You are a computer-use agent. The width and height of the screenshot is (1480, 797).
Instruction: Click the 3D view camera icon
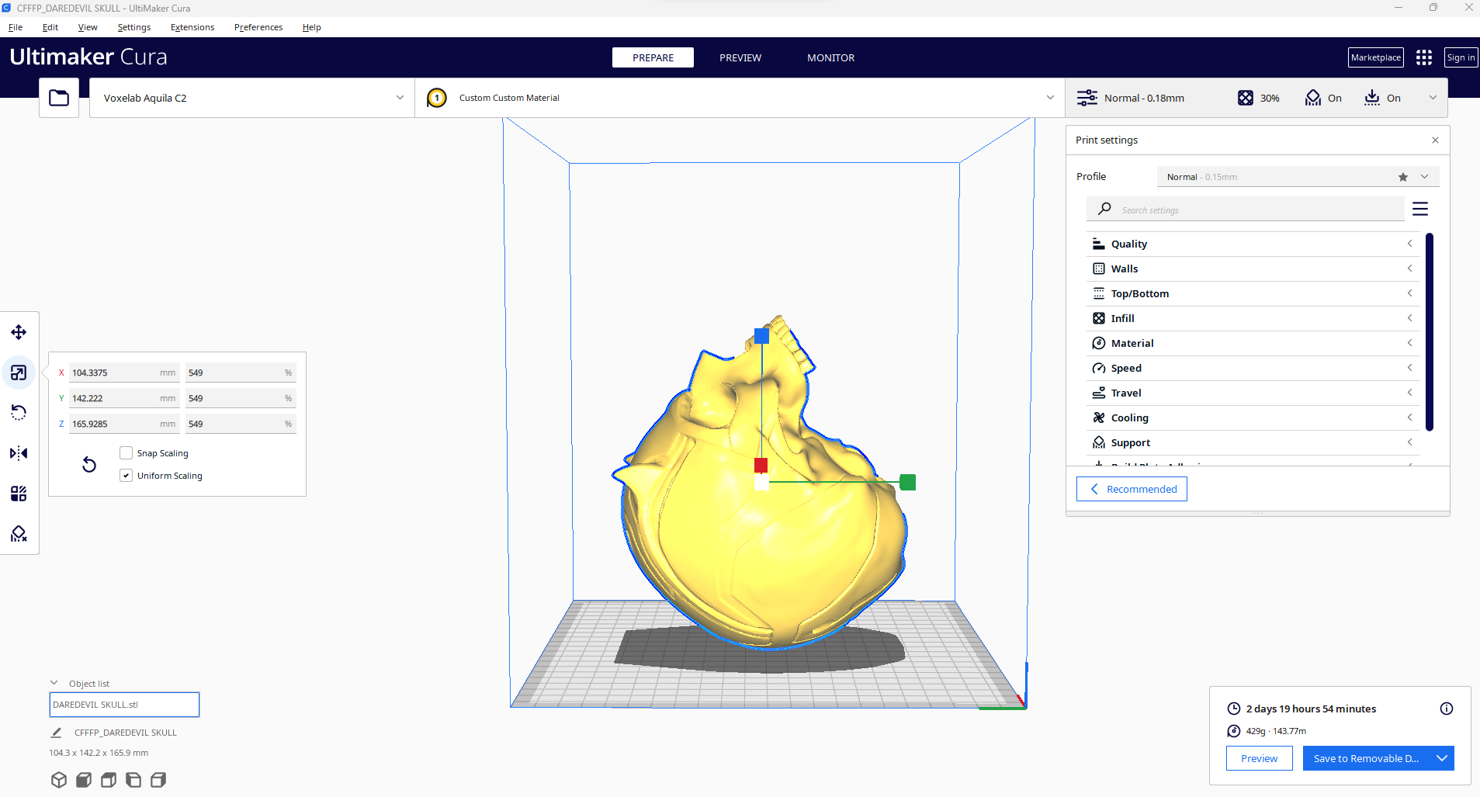click(58, 779)
